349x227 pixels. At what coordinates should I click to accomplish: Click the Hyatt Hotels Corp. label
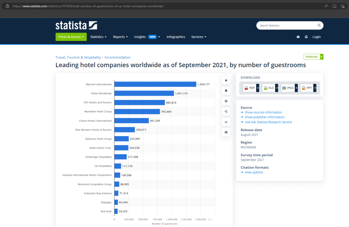[x=101, y=148]
